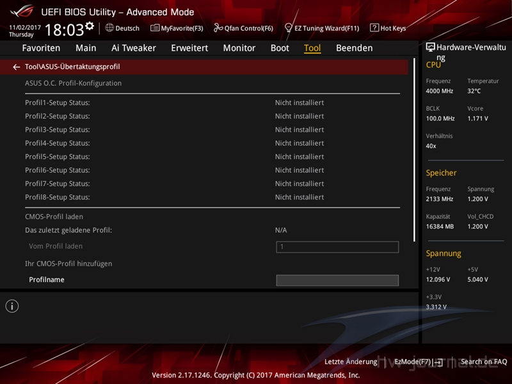Select the Profil6-Setup Status row

coord(212,170)
